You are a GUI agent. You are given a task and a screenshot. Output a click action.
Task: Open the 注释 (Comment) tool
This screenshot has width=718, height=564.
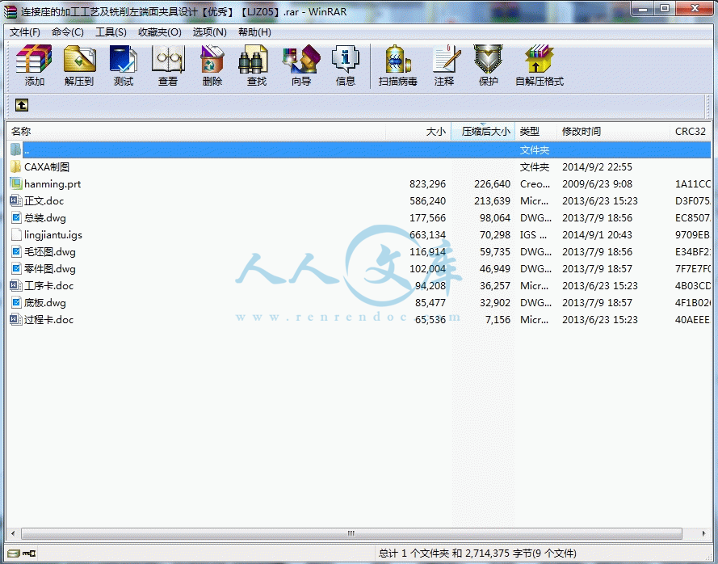pyautogui.click(x=447, y=59)
